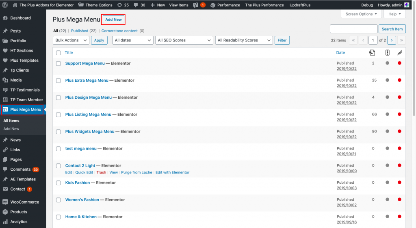Sort by the readability score feather icon
Viewport: 416px width, 228px height.
[x=399, y=52]
